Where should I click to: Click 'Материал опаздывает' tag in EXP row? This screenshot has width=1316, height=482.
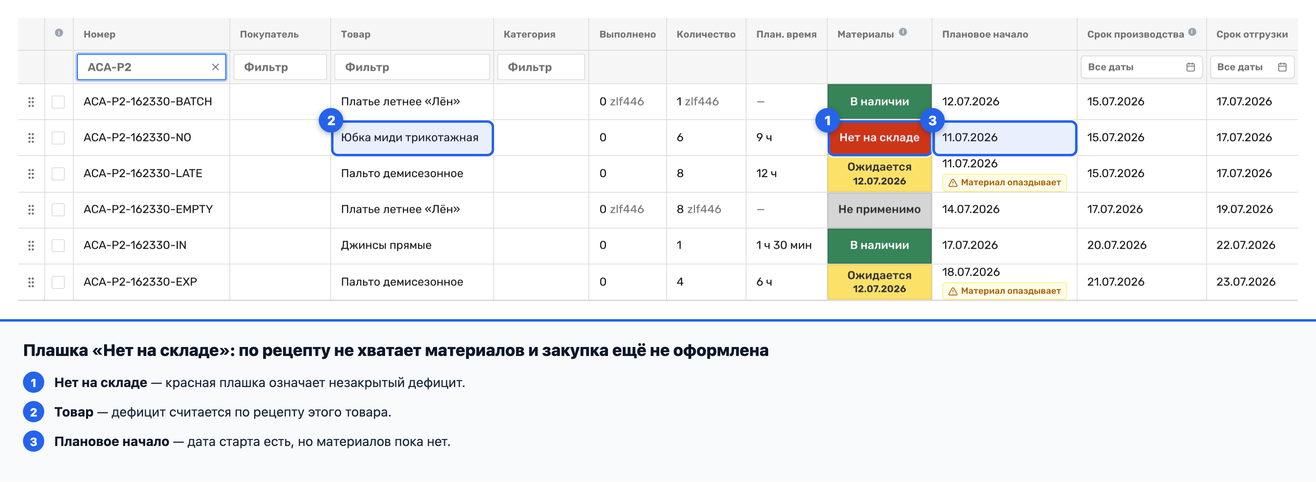click(x=1004, y=291)
